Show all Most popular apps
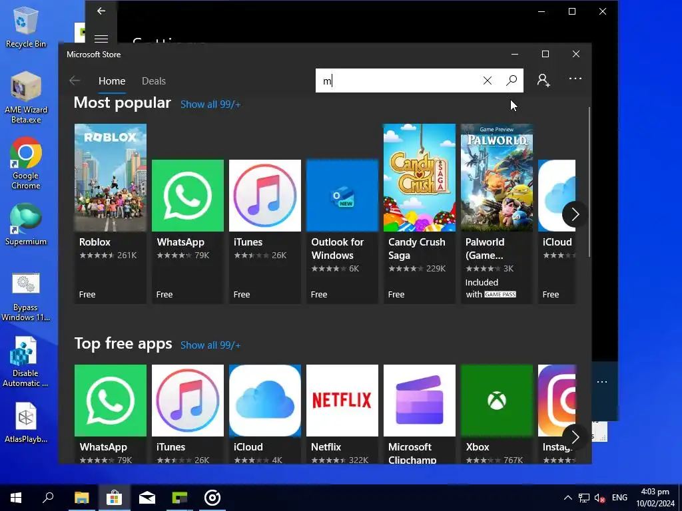Viewport: 682px width, 511px height. coord(210,104)
